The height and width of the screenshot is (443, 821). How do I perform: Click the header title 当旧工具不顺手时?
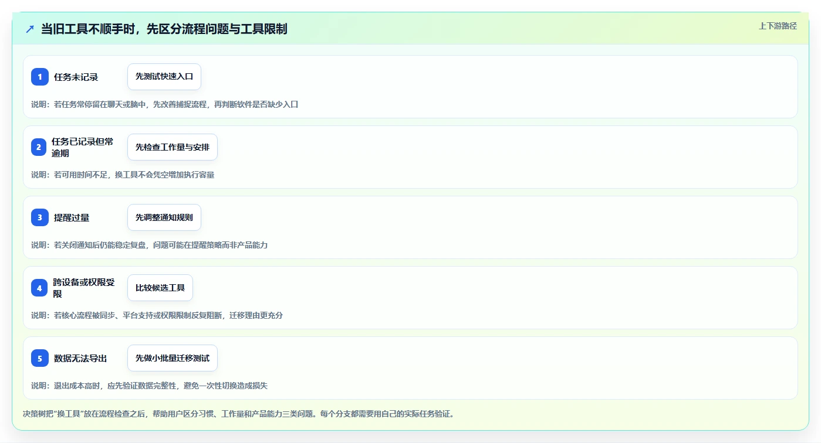click(164, 29)
